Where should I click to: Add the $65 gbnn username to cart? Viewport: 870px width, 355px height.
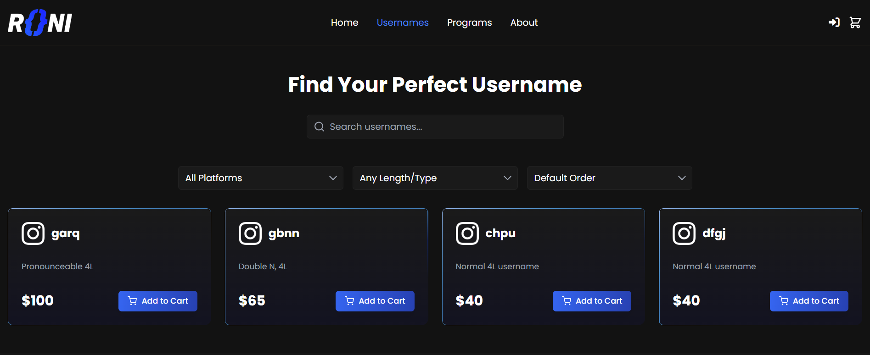(375, 301)
